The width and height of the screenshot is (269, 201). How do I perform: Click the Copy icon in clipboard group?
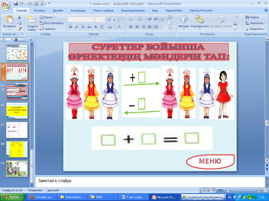point(19,23)
